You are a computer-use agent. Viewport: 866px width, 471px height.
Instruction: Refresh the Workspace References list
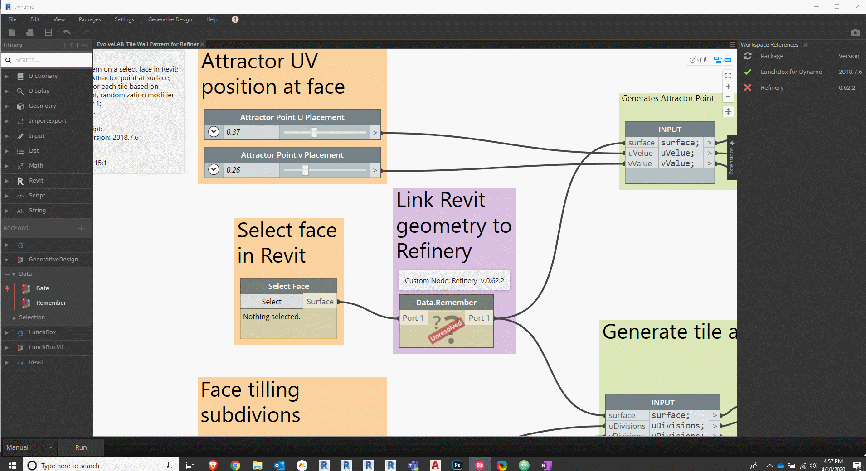748,56
